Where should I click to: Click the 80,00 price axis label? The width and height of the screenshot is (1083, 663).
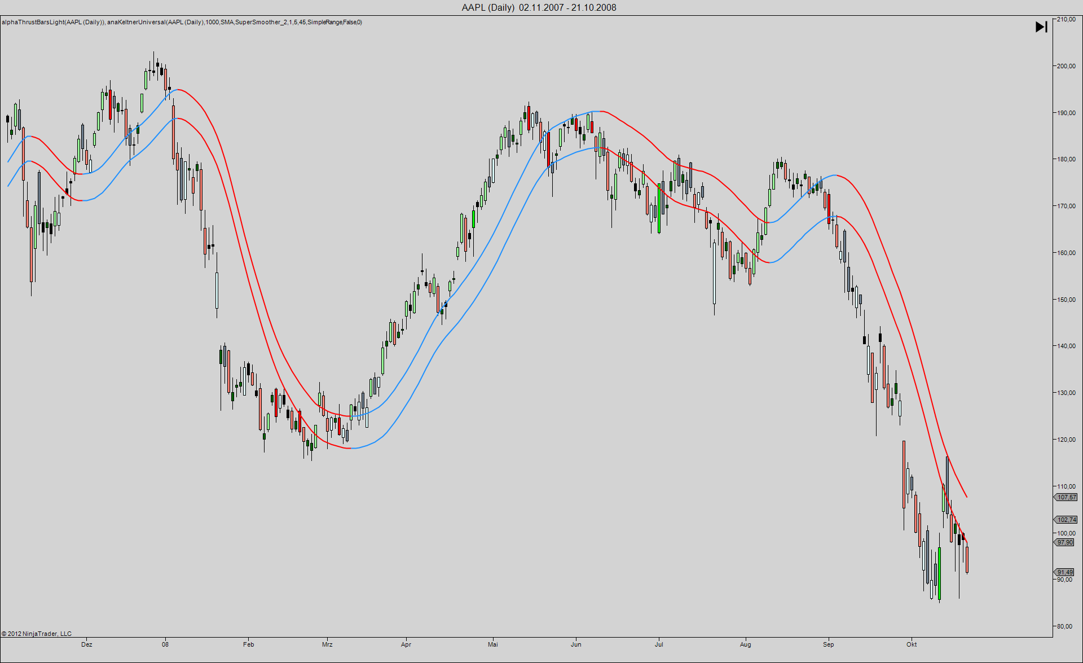[x=1065, y=626]
